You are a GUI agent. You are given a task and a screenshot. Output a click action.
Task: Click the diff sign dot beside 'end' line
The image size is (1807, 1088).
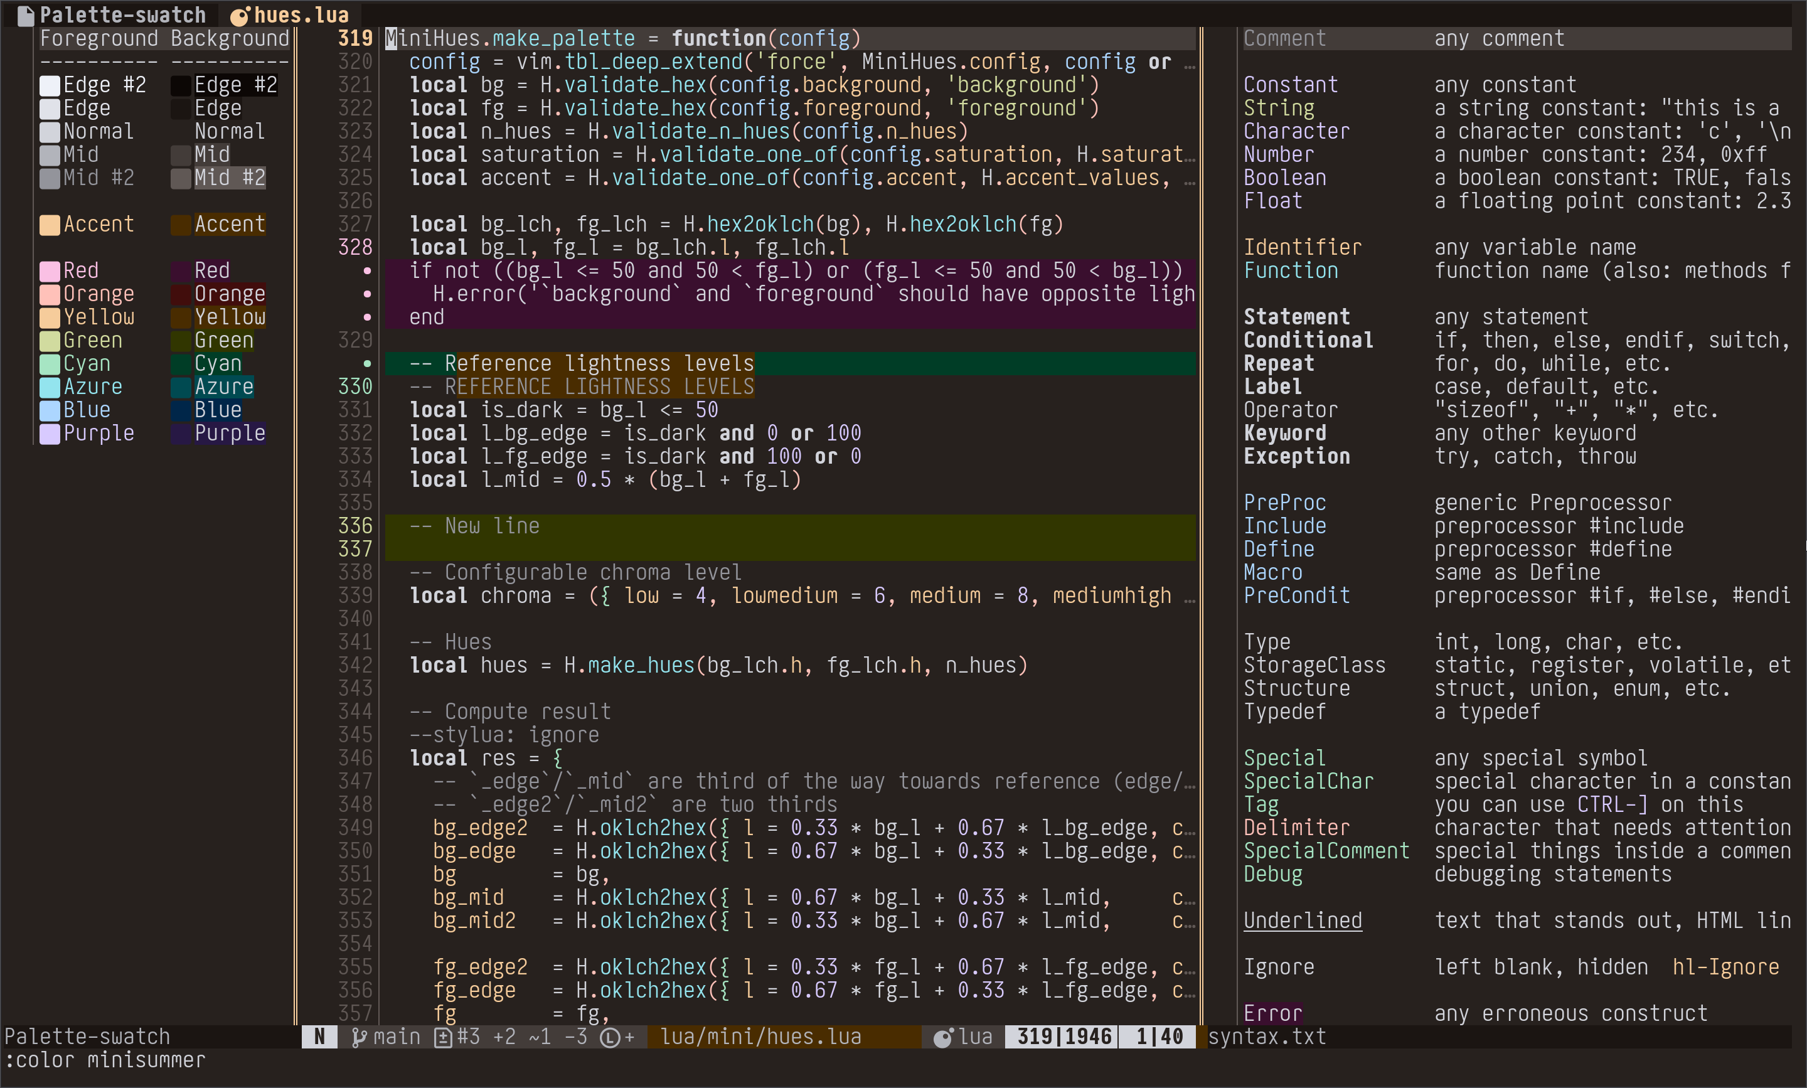click(367, 317)
